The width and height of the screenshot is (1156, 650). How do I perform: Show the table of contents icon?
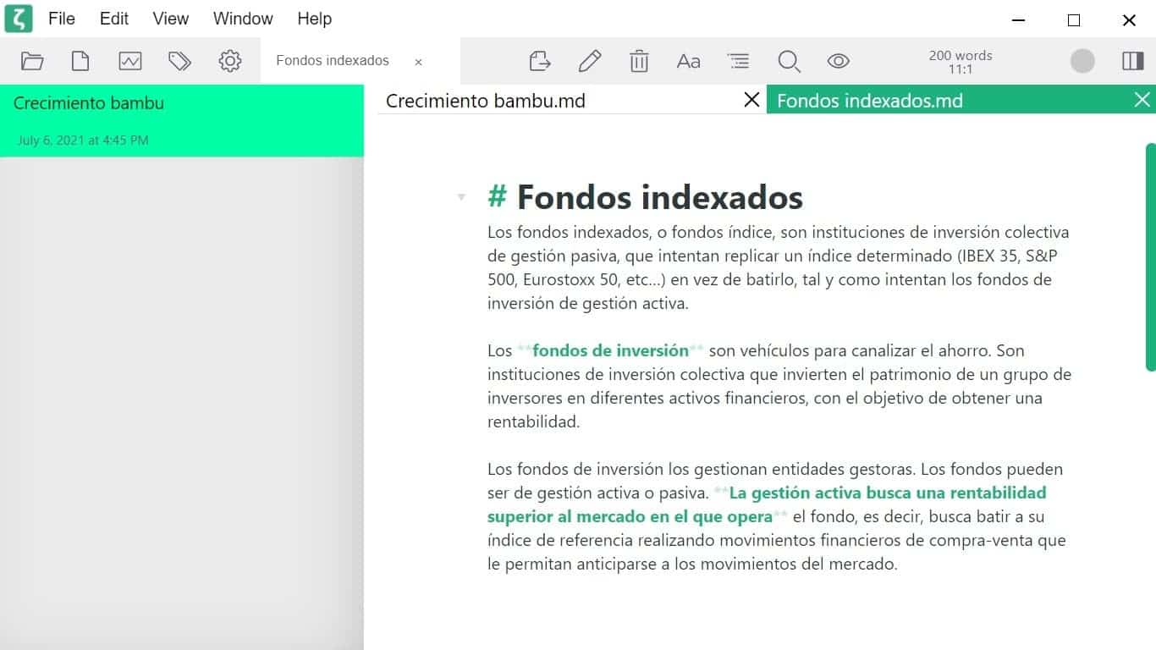[x=739, y=61]
